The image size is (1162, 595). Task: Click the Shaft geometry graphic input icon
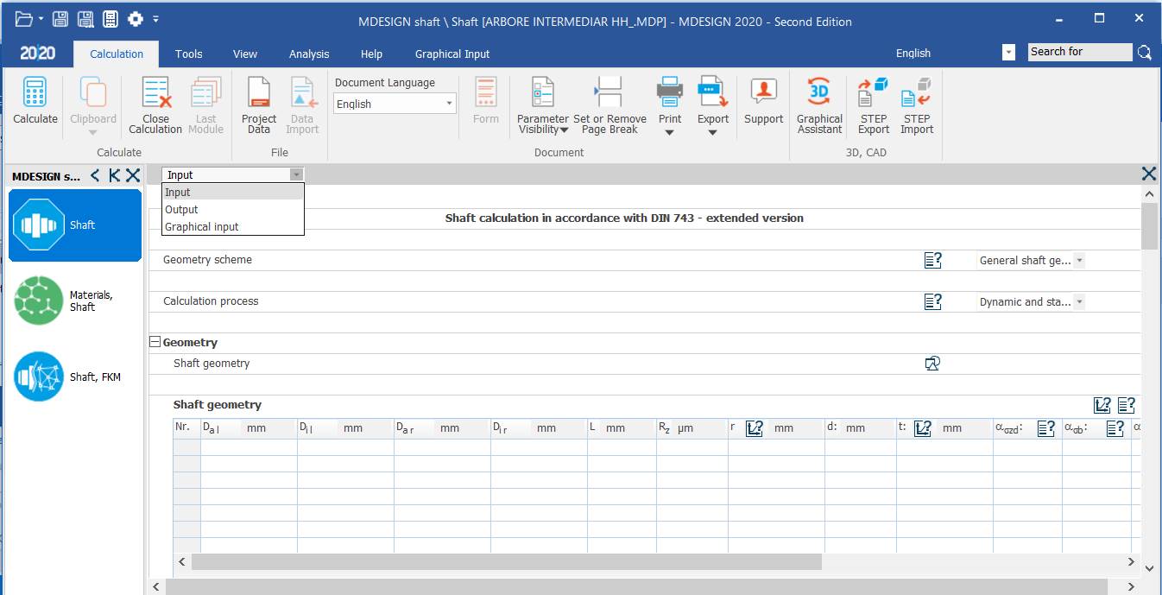932,364
